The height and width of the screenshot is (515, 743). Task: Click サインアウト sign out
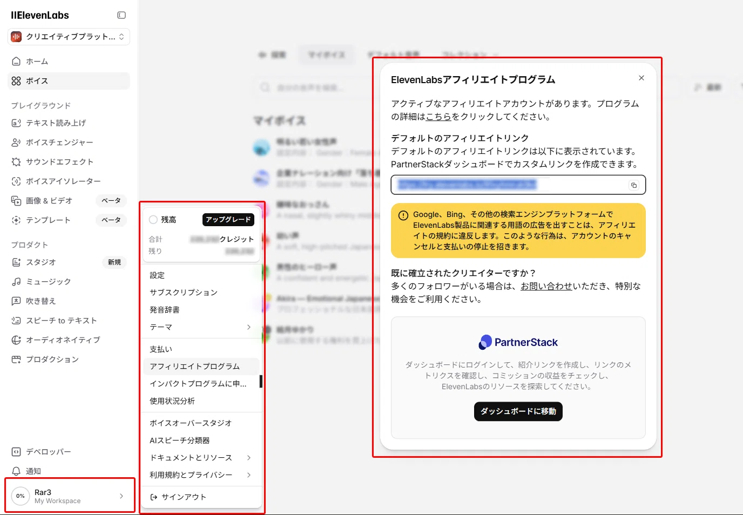pyautogui.click(x=201, y=497)
